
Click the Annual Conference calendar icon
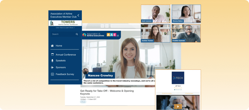pyautogui.click(x=52, y=54)
